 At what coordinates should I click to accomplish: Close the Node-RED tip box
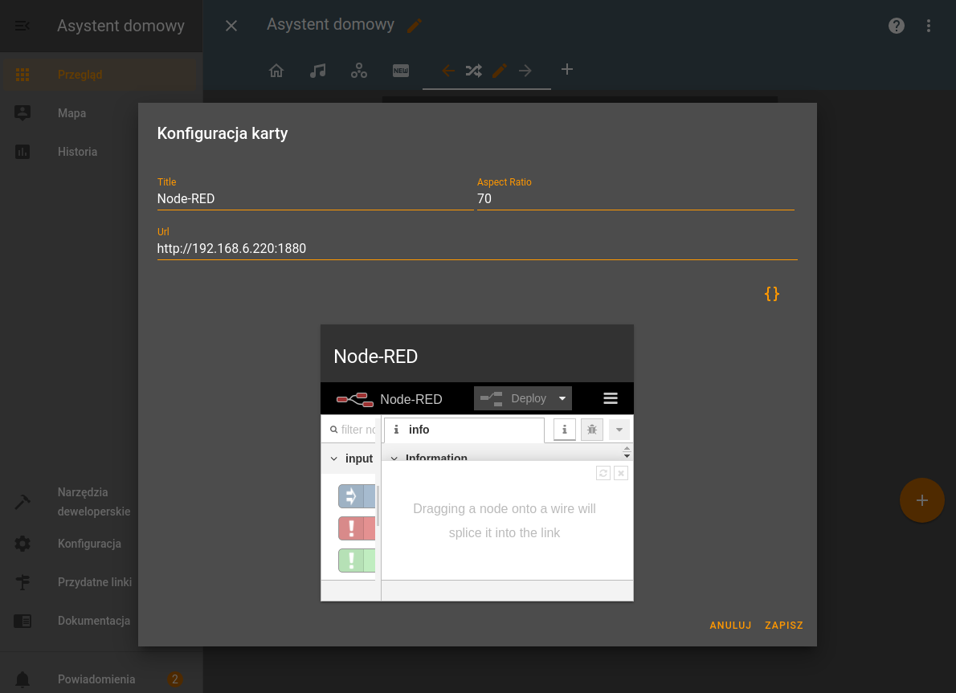click(620, 473)
